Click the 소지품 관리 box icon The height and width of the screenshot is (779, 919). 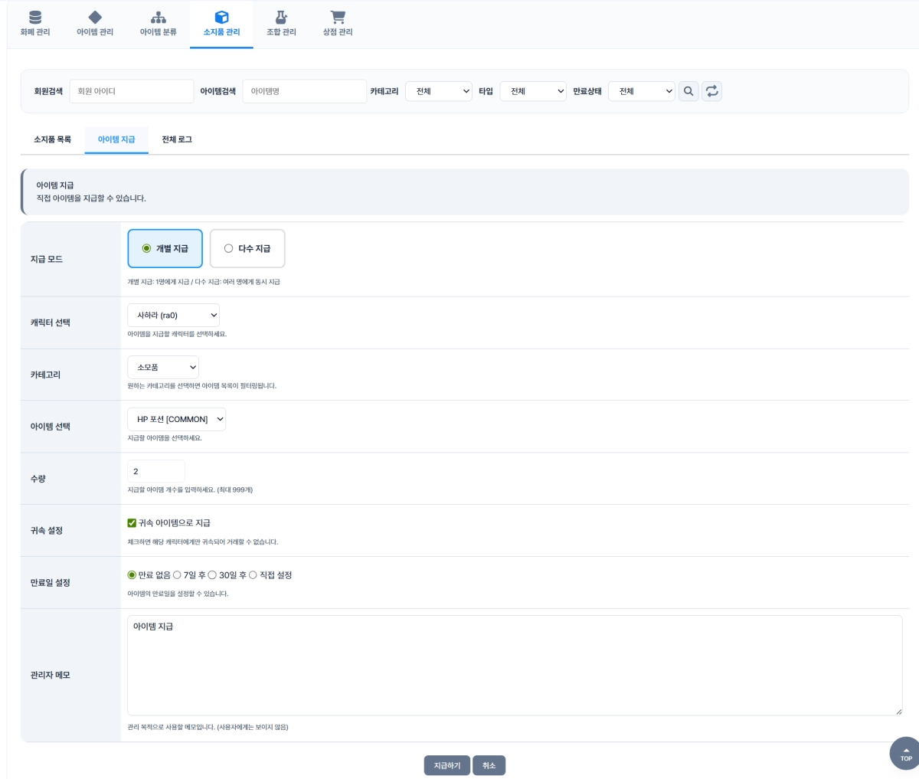(x=221, y=17)
